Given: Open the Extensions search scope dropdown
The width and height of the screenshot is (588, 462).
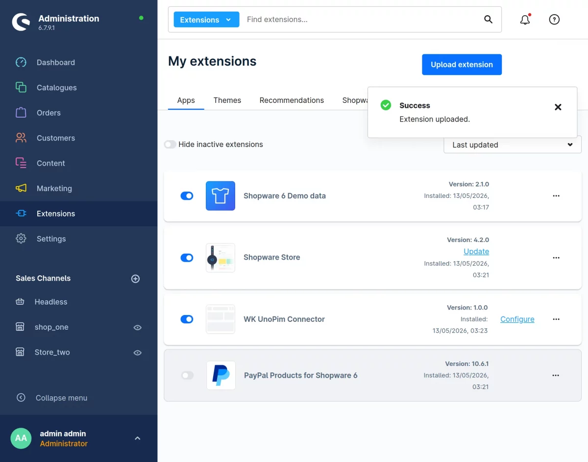Looking at the screenshot, I should tap(206, 20).
